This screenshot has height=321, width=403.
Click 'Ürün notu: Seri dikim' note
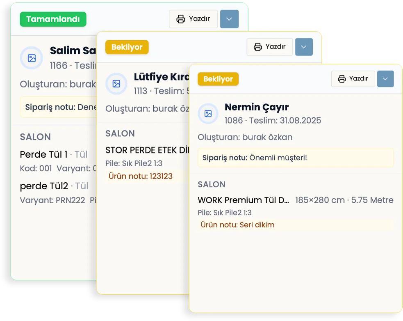point(296,225)
